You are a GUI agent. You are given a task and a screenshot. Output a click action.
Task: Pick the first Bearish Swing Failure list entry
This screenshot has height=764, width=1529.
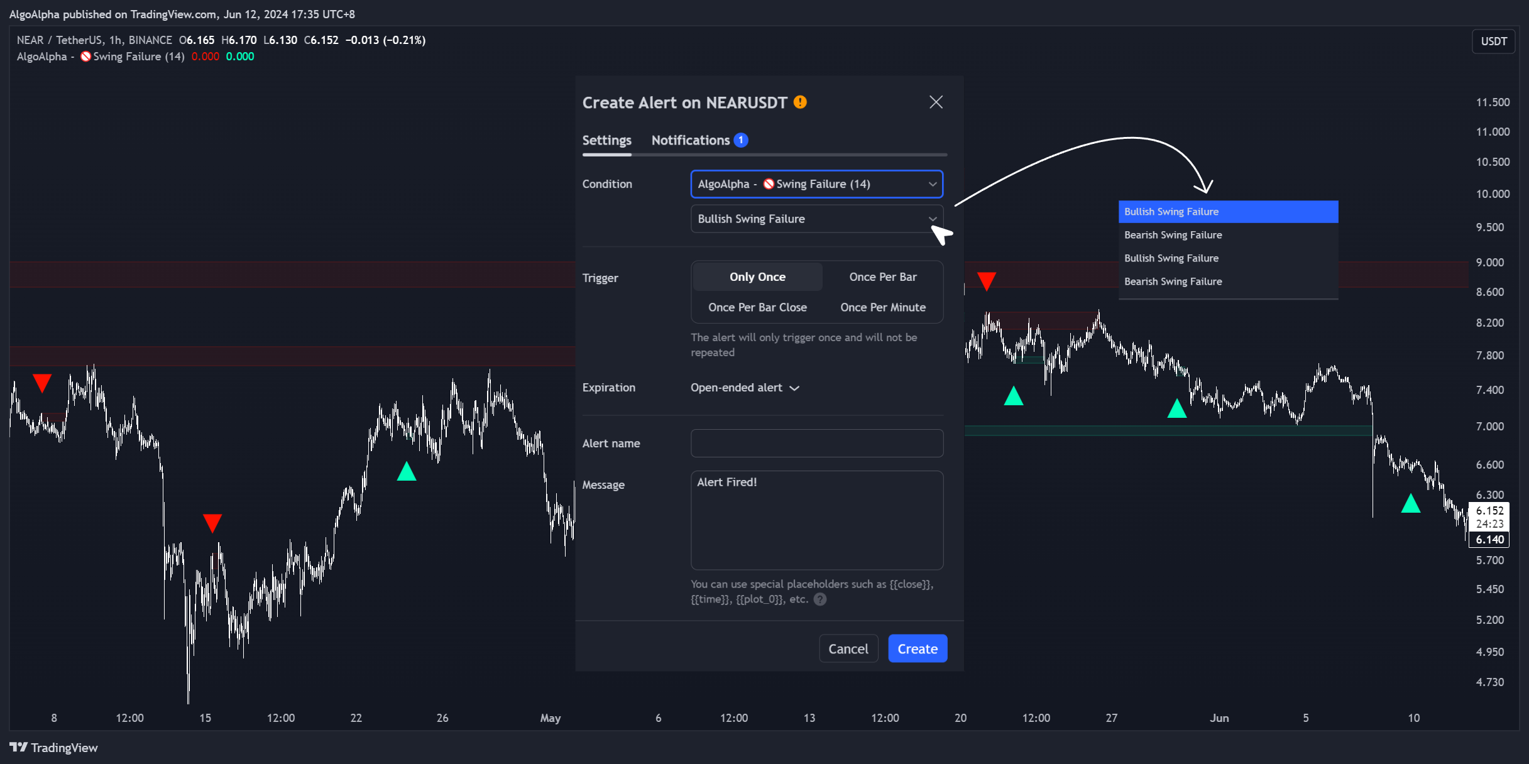click(1228, 235)
